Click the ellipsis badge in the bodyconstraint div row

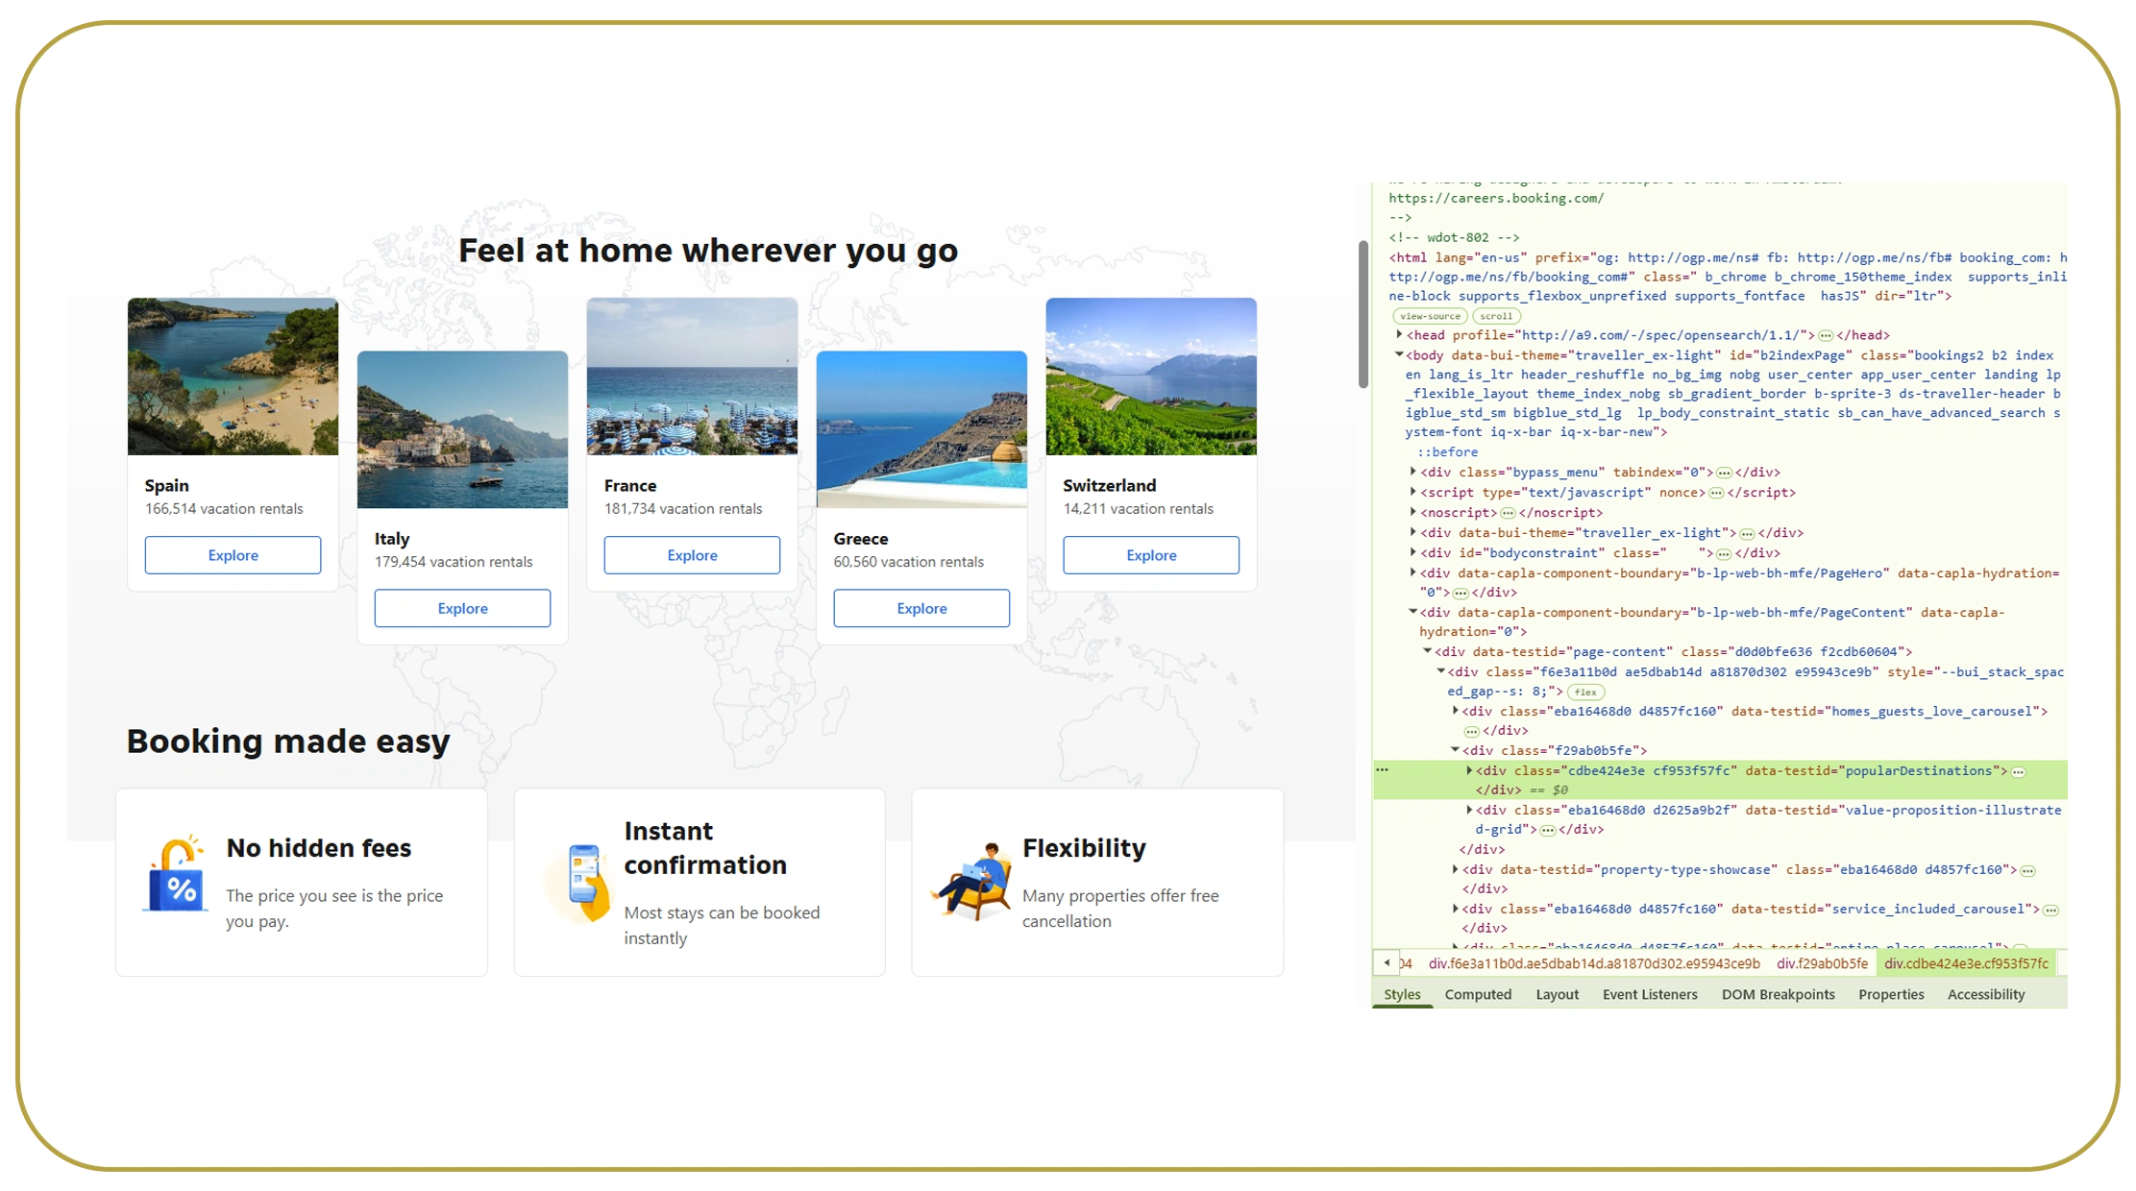1724,553
